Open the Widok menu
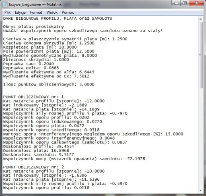Viewport: 206px width, 196px height. (52, 13)
